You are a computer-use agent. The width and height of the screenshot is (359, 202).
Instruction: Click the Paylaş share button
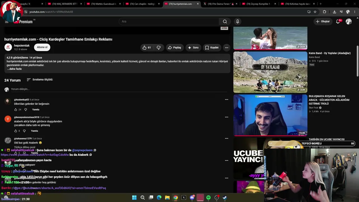(174, 48)
